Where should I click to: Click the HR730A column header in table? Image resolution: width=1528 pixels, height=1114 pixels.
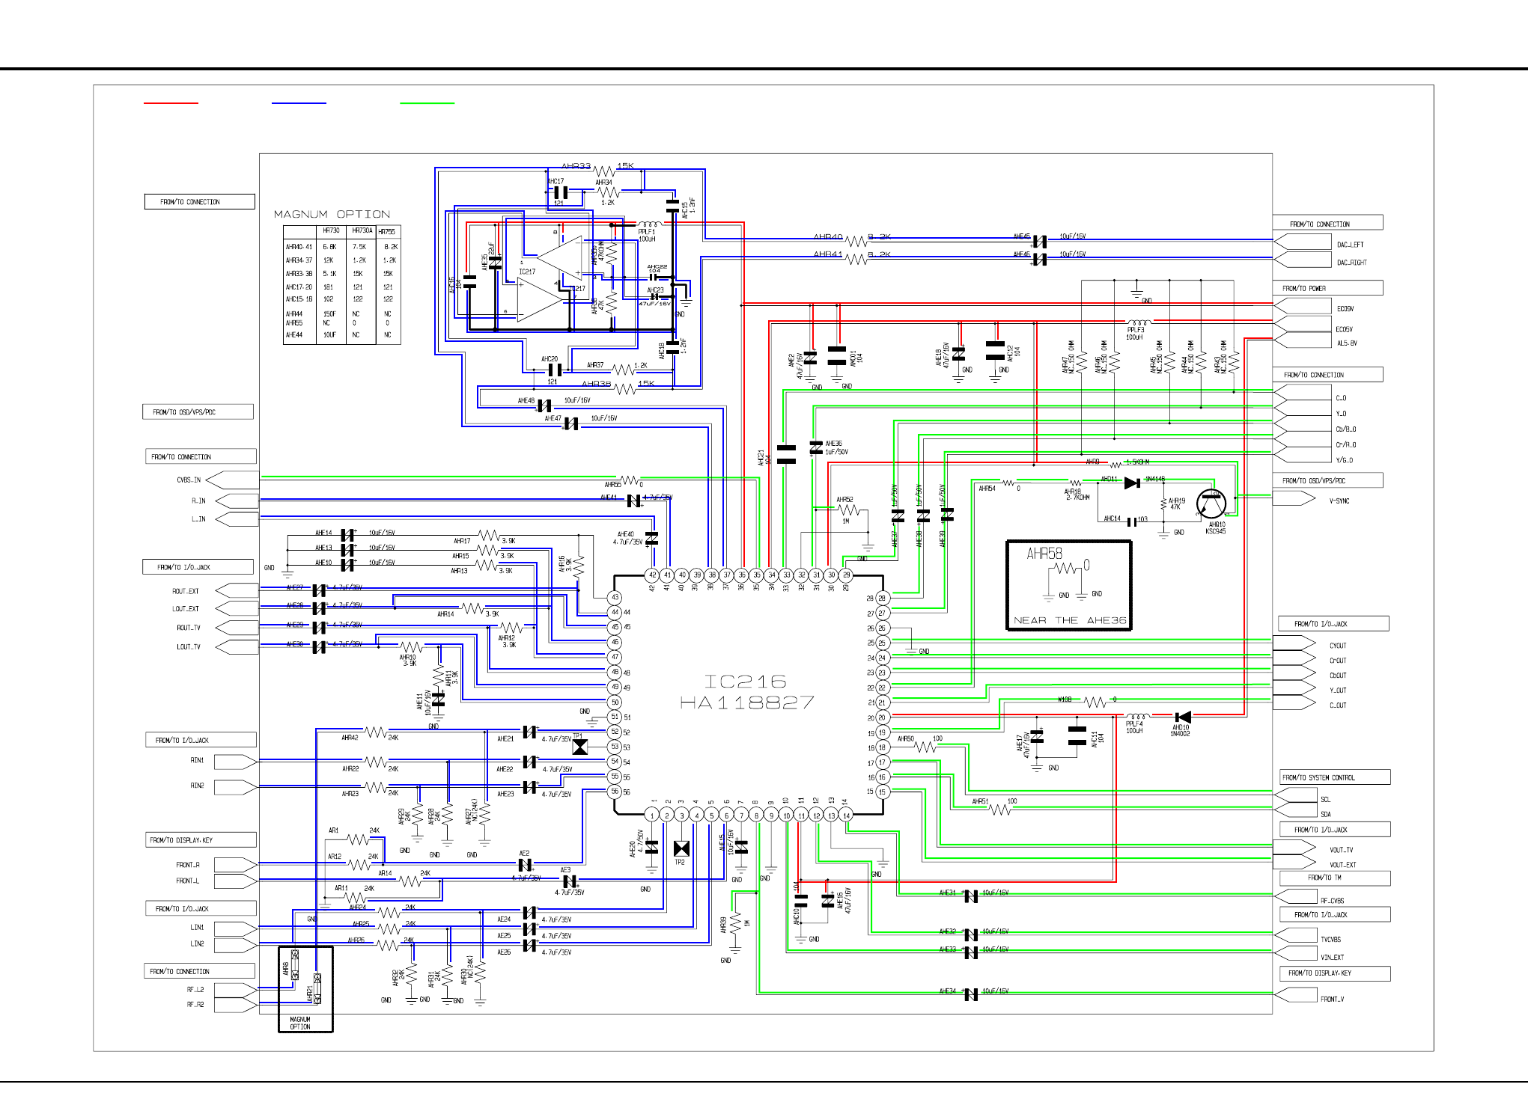click(362, 231)
